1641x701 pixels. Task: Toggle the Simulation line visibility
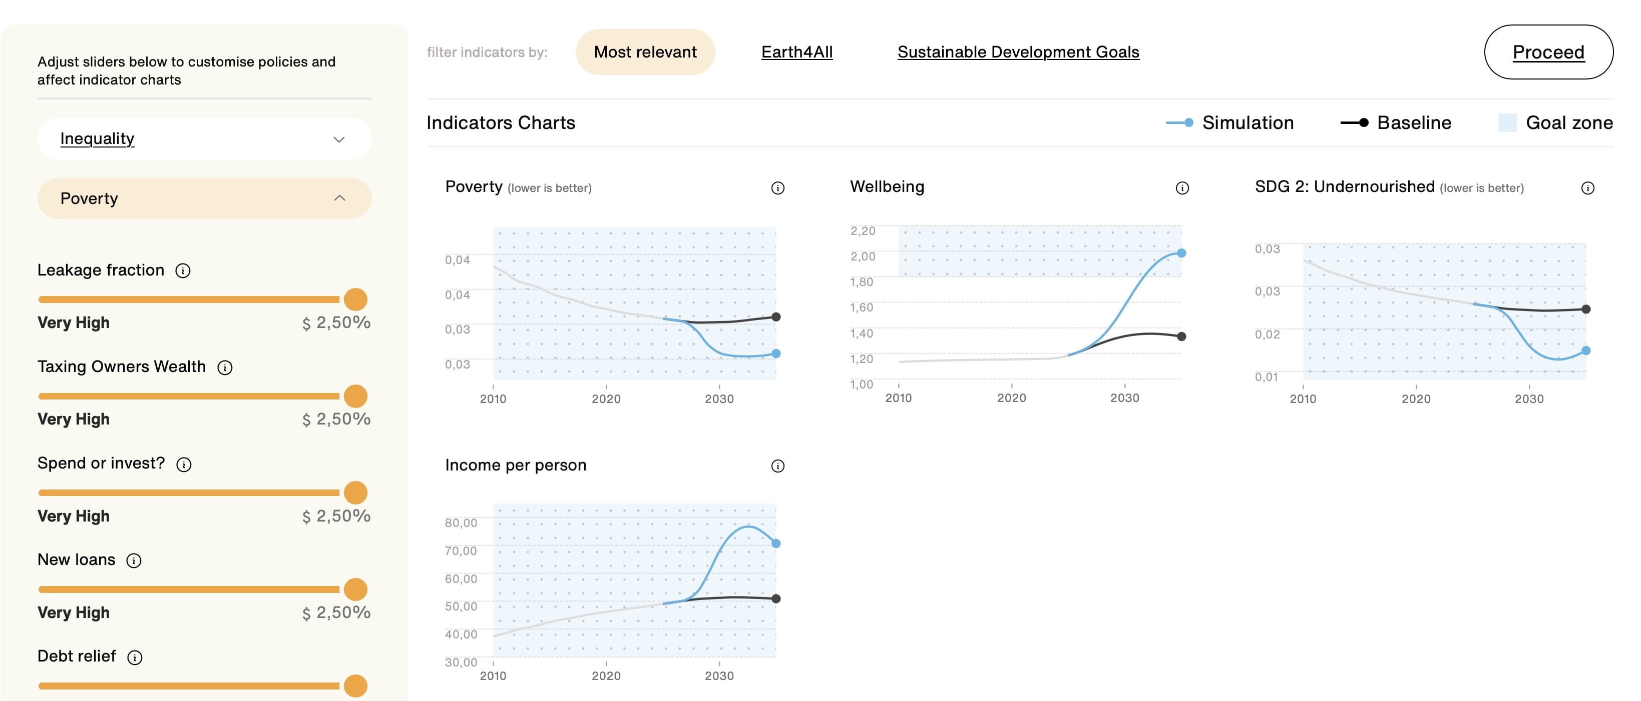[1228, 120]
